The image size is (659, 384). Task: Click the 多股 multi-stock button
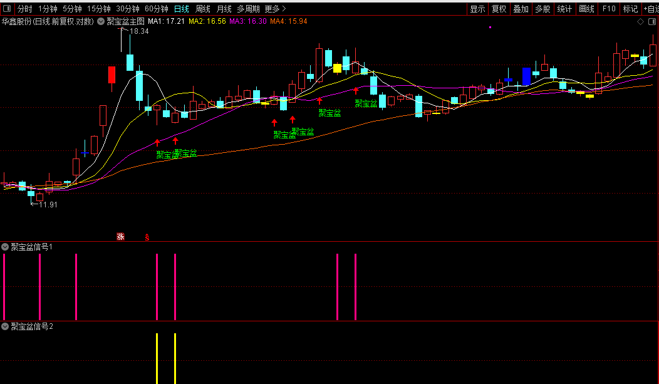(x=543, y=9)
